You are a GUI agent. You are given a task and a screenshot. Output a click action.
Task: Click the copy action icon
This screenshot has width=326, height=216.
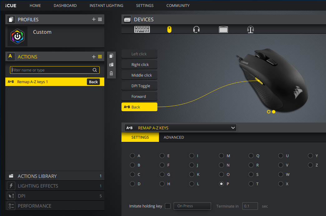tap(111, 56)
